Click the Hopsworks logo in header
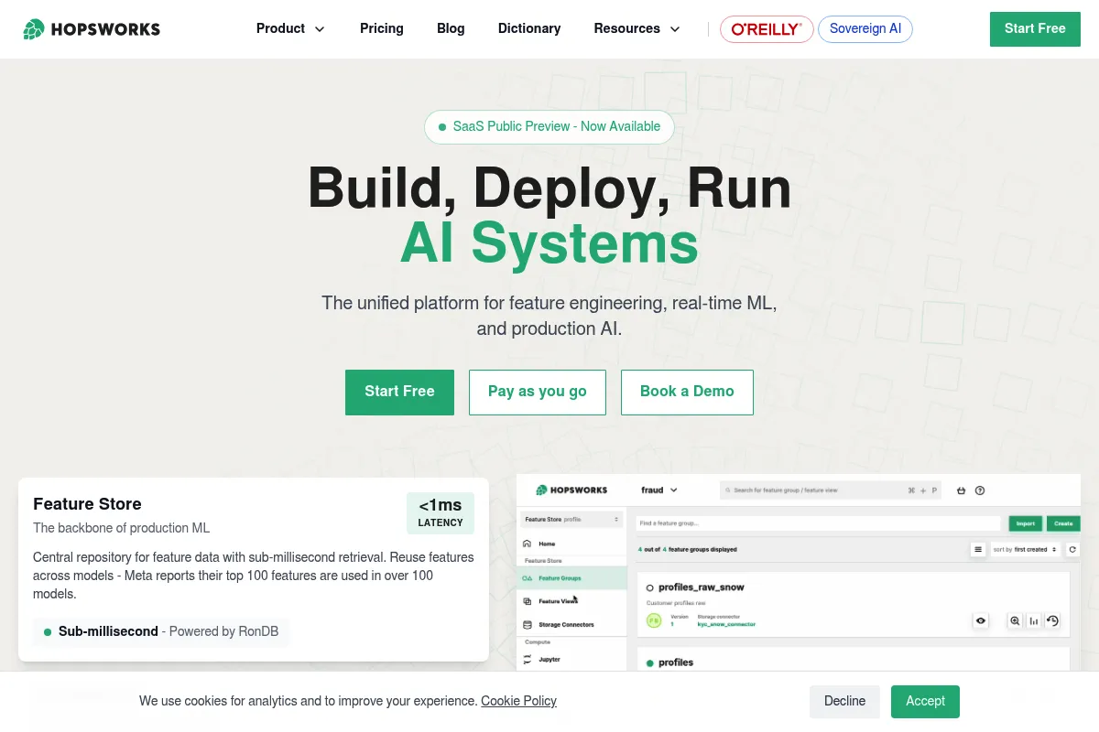Image resolution: width=1099 pixels, height=732 pixels. (92, 29)
